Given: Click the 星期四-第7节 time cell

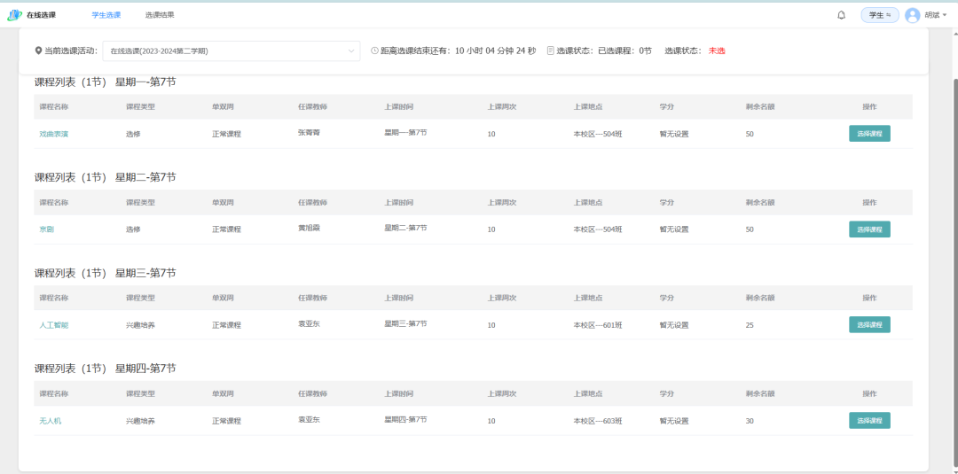Looking at the screenshot, I should 405,419.
